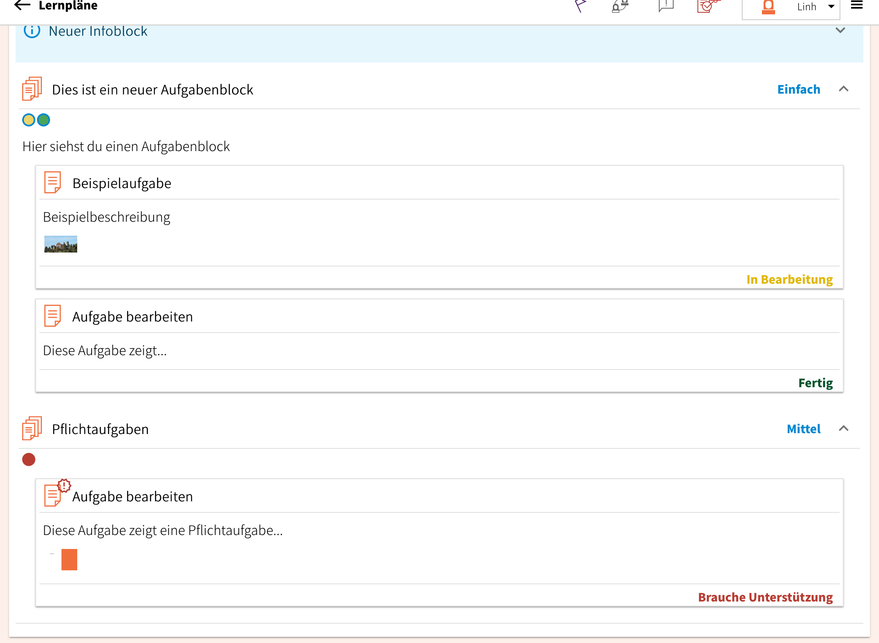
Task: Click the info icon beside Neuer Infoblock
Action: pos(32,31)
